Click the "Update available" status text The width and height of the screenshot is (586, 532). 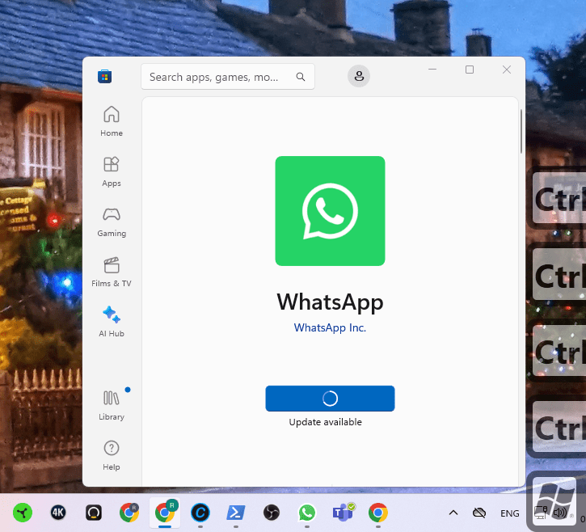pos(326,422)
